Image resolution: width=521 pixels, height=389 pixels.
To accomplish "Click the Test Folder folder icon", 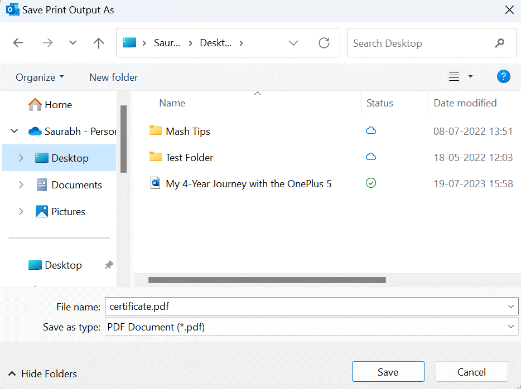I will point(156,157).
